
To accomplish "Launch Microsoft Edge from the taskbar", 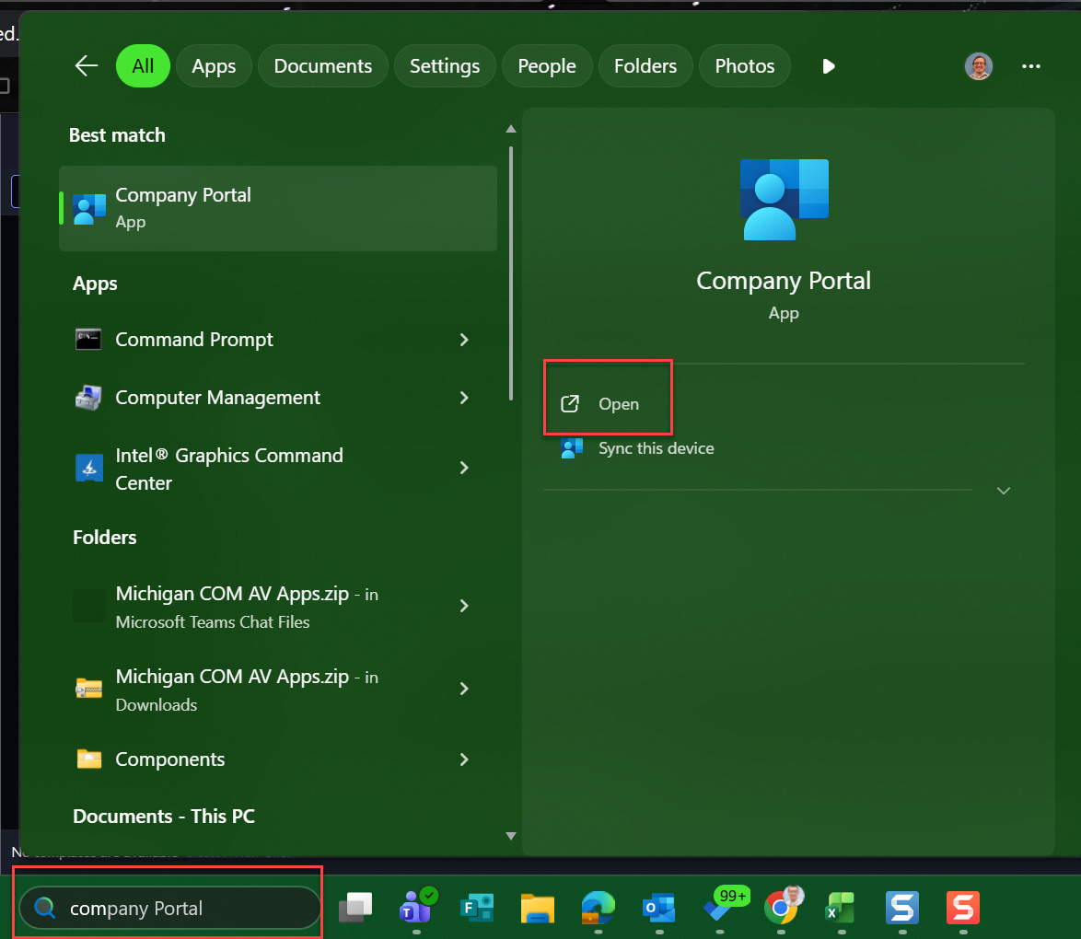I will pos(598,909).
